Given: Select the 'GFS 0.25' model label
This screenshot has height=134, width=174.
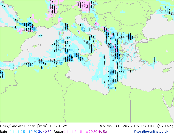Looking at the screenshot, I should 58,126.
